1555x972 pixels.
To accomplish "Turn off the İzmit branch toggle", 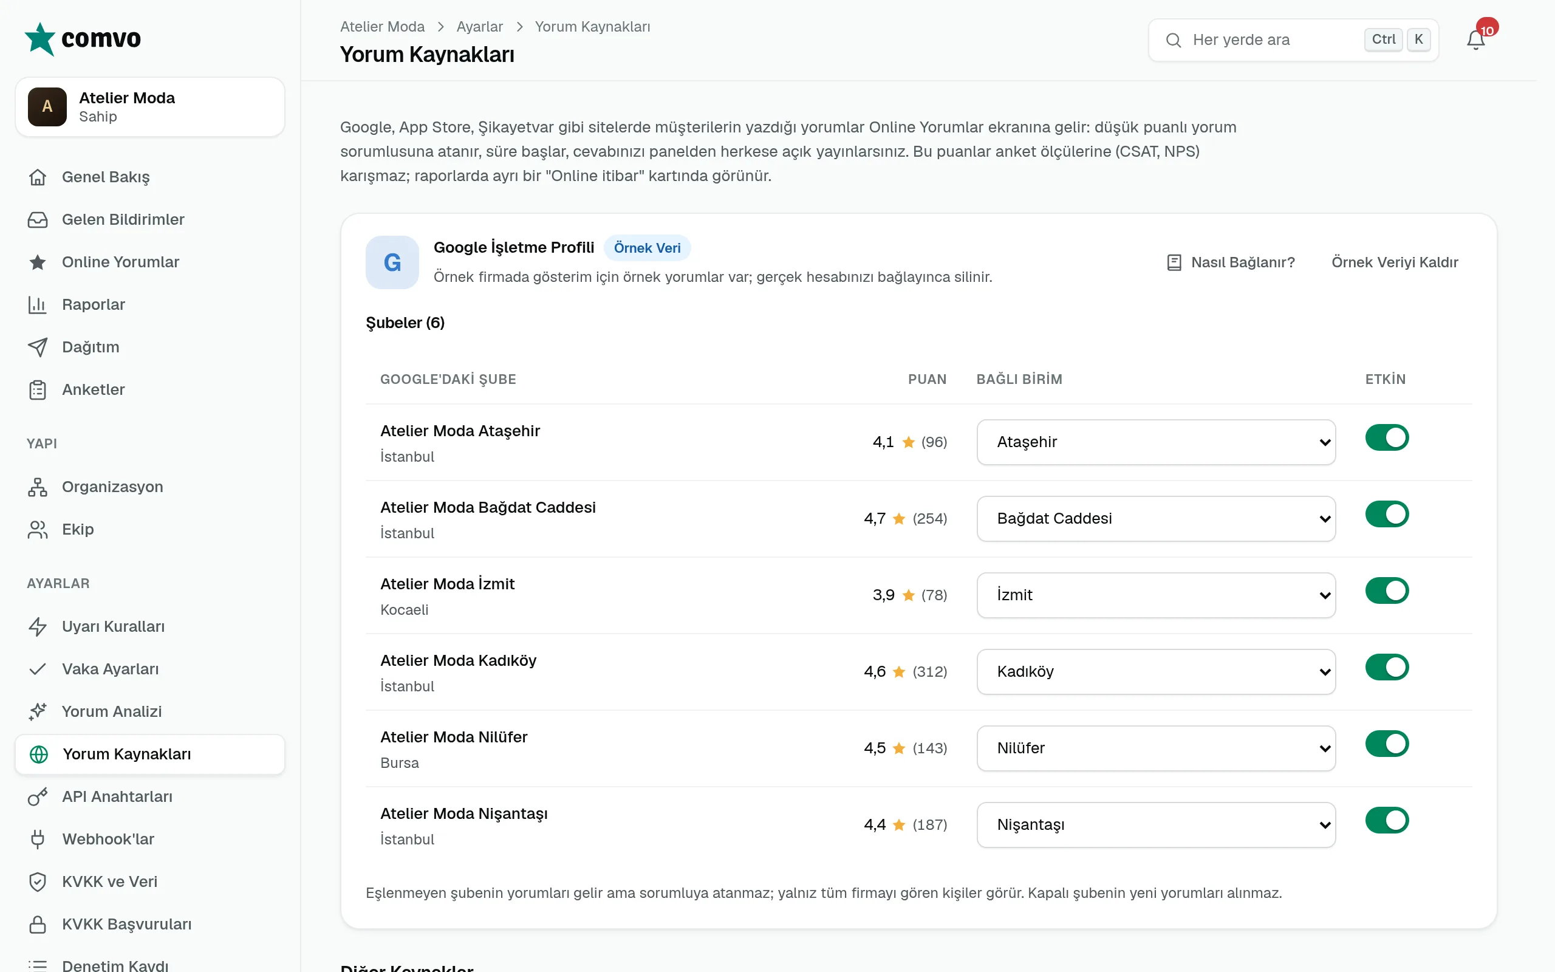I will coord(1387,590).
